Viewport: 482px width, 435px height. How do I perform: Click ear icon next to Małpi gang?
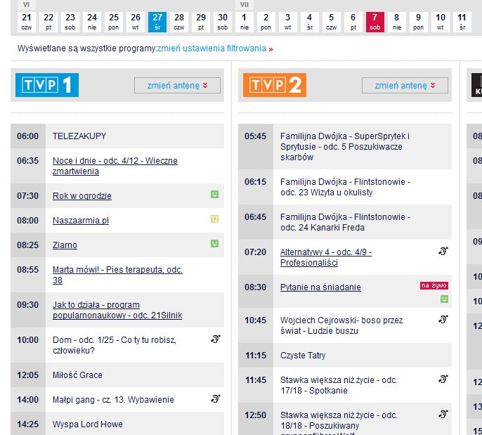coord(216,398)
